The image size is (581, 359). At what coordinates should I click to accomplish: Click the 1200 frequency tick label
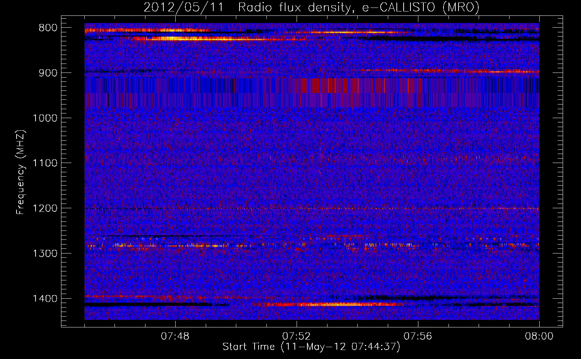point(45,209)
